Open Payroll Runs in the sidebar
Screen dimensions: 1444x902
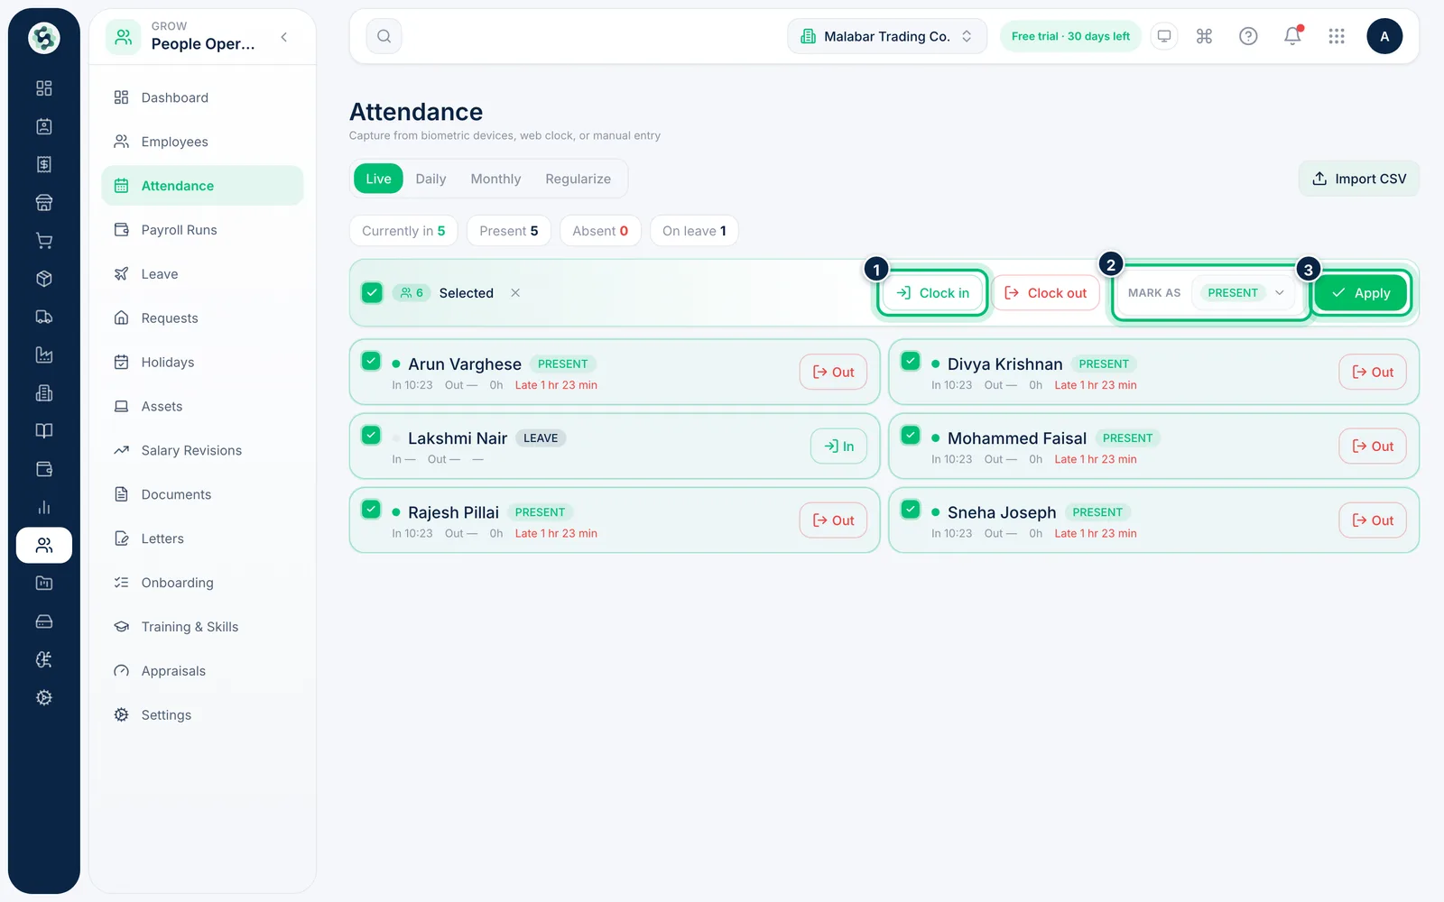(x=202, y=230)
